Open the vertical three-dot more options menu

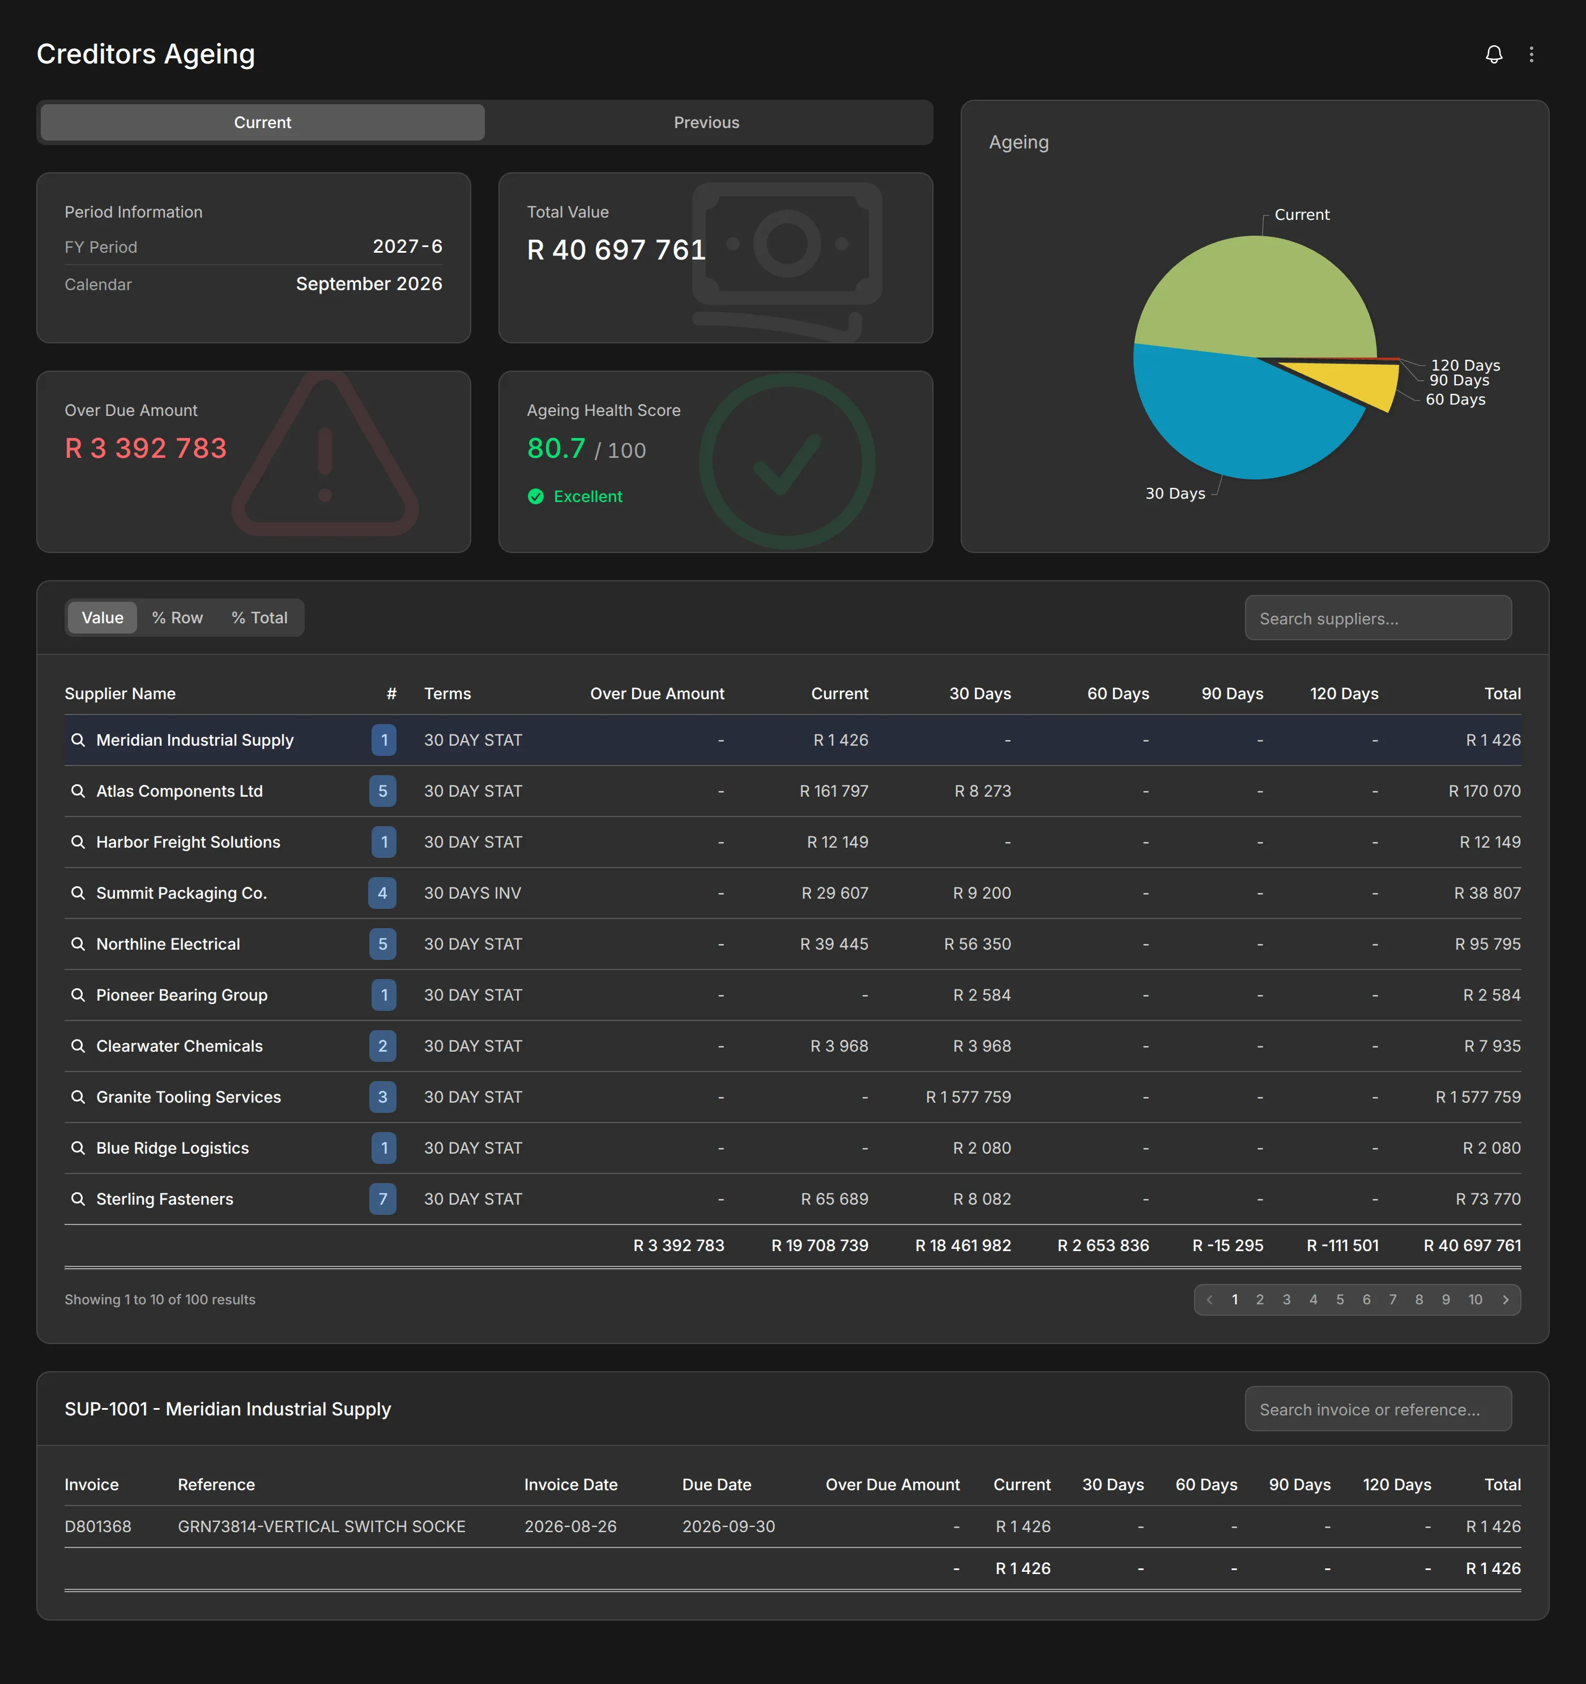[1531, 54]
